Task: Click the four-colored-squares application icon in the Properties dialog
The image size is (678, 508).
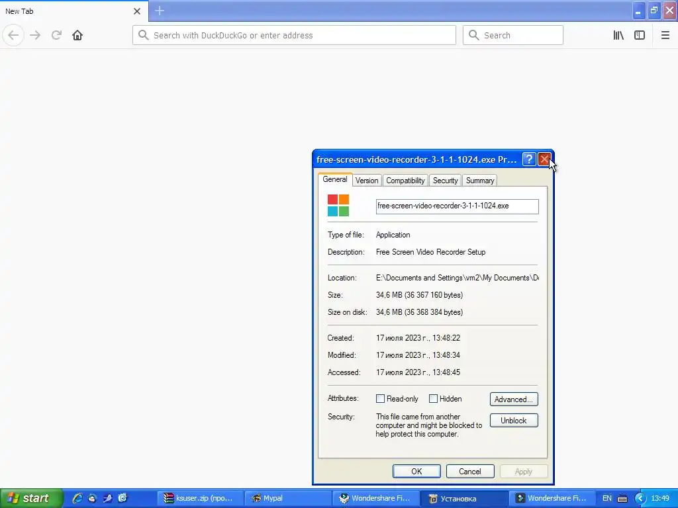Action: [338, 205]
